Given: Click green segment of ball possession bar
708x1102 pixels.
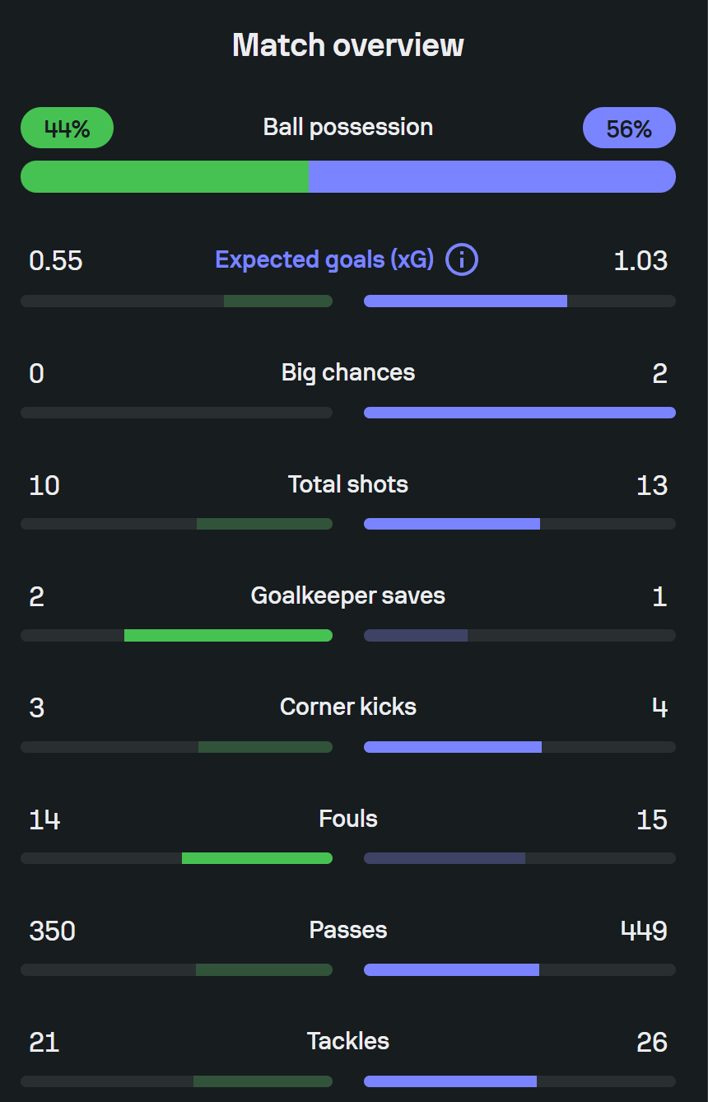Looking at the screenshot, I should pos(165,176).
